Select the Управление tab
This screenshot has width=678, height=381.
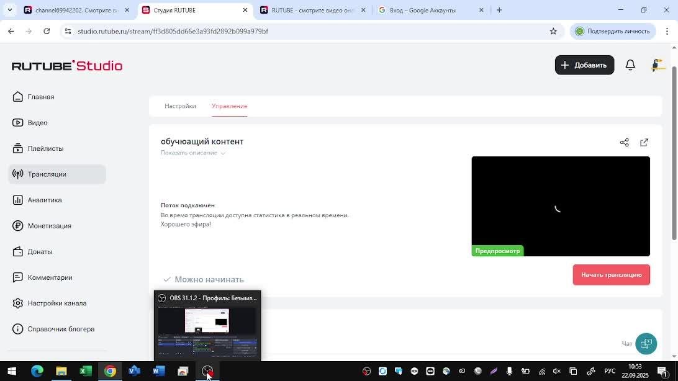pos(230,106)
